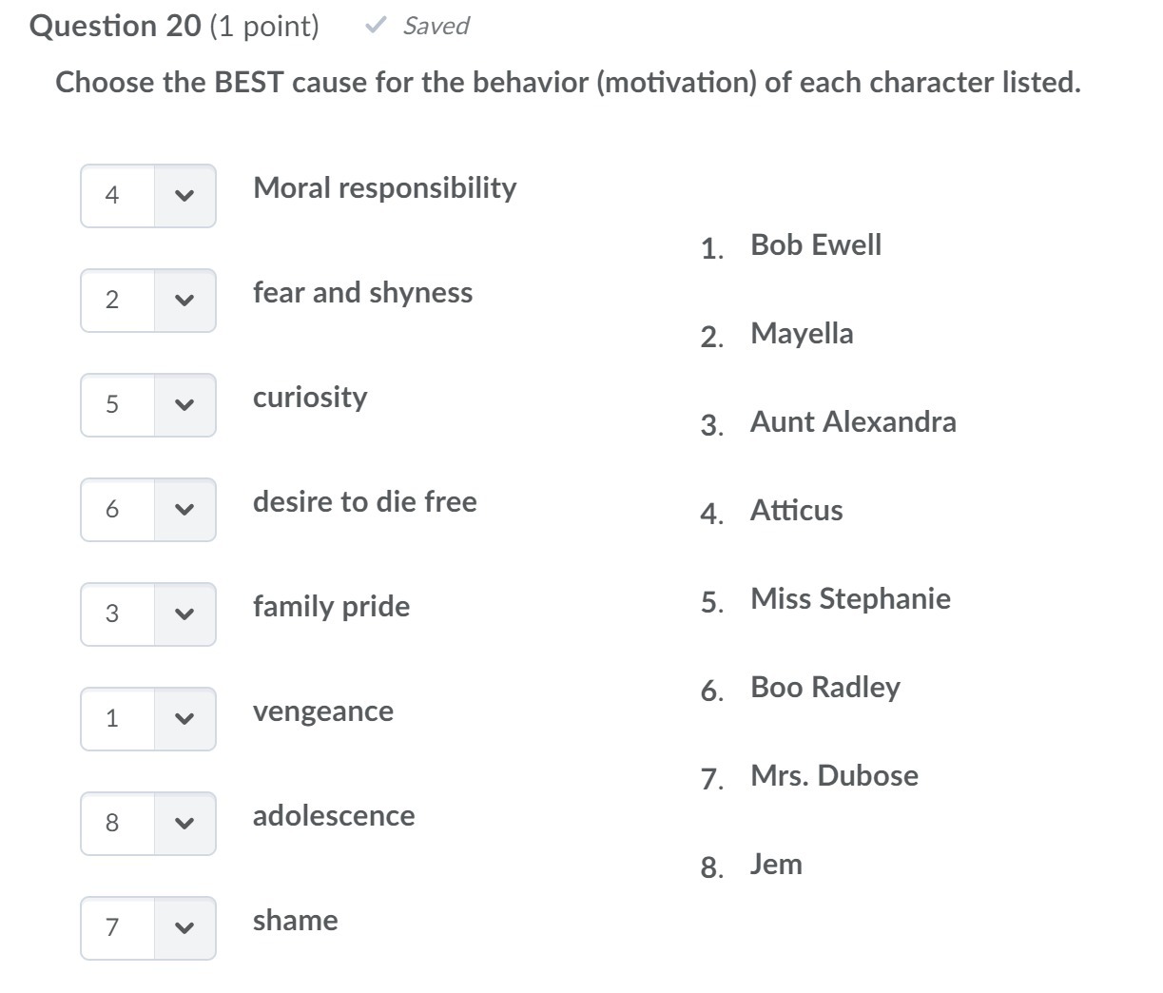
Task: Open dropdown next to Moral responsibility
Action: (147, 196)
